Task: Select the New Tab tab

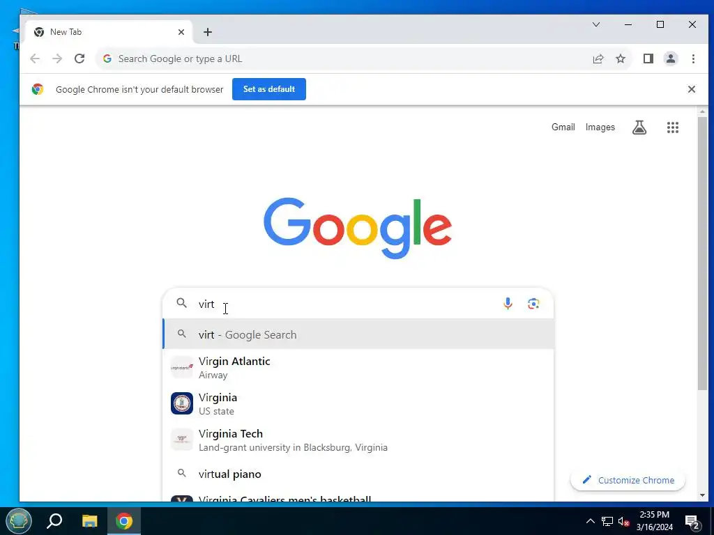Action: pyautogui.click(x=109, y=32)
